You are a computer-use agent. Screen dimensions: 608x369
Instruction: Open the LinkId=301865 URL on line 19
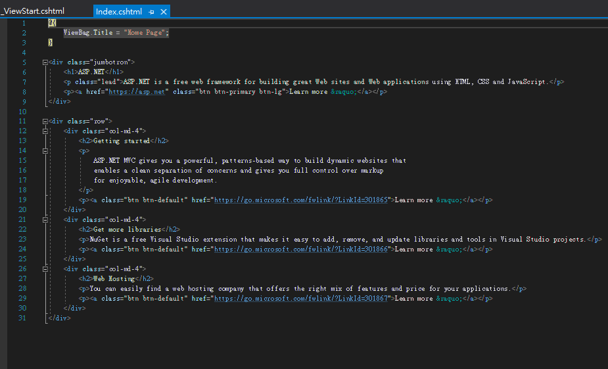tap(301, 200)
